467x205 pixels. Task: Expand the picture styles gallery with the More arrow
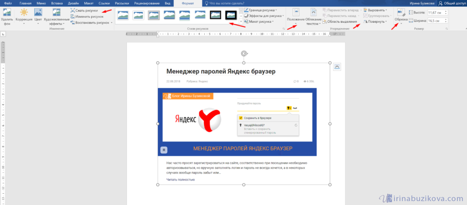pos(241,21)
